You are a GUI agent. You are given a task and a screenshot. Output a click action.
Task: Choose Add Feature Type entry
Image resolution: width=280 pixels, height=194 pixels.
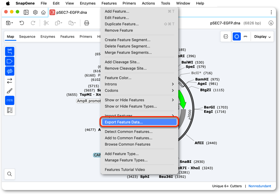pyautogui.click(x=139, y=154)
